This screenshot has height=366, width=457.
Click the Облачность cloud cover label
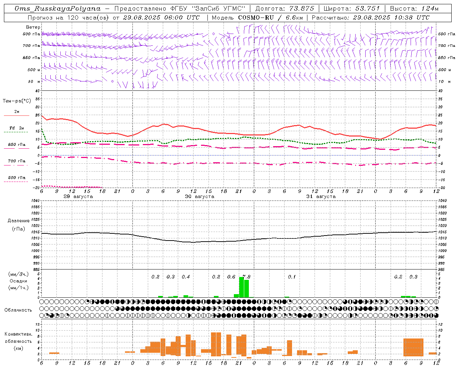18,310
